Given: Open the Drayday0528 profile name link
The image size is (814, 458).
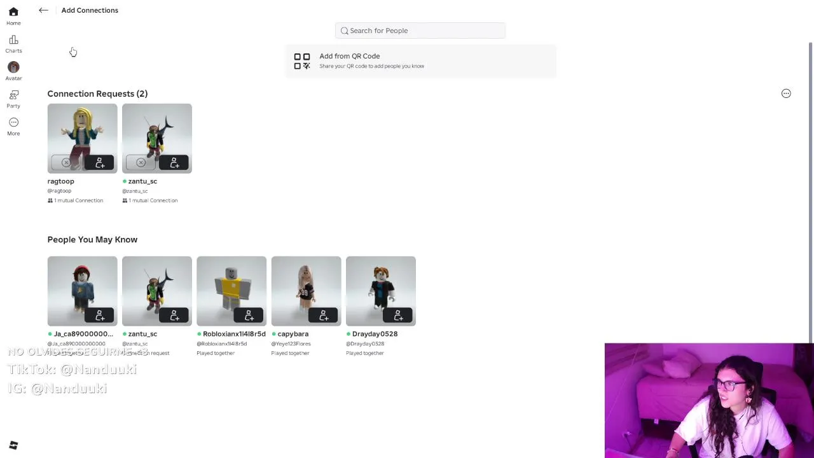Looking at the screenshot, I should click(x=375, y=334).
